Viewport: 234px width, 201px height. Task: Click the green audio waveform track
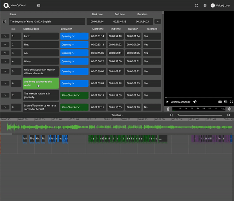tap(119, 127)
